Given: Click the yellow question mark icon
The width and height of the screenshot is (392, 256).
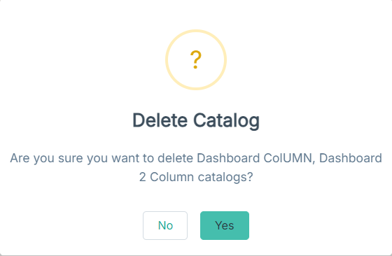Looking at the screenshot, I should 196,59.
